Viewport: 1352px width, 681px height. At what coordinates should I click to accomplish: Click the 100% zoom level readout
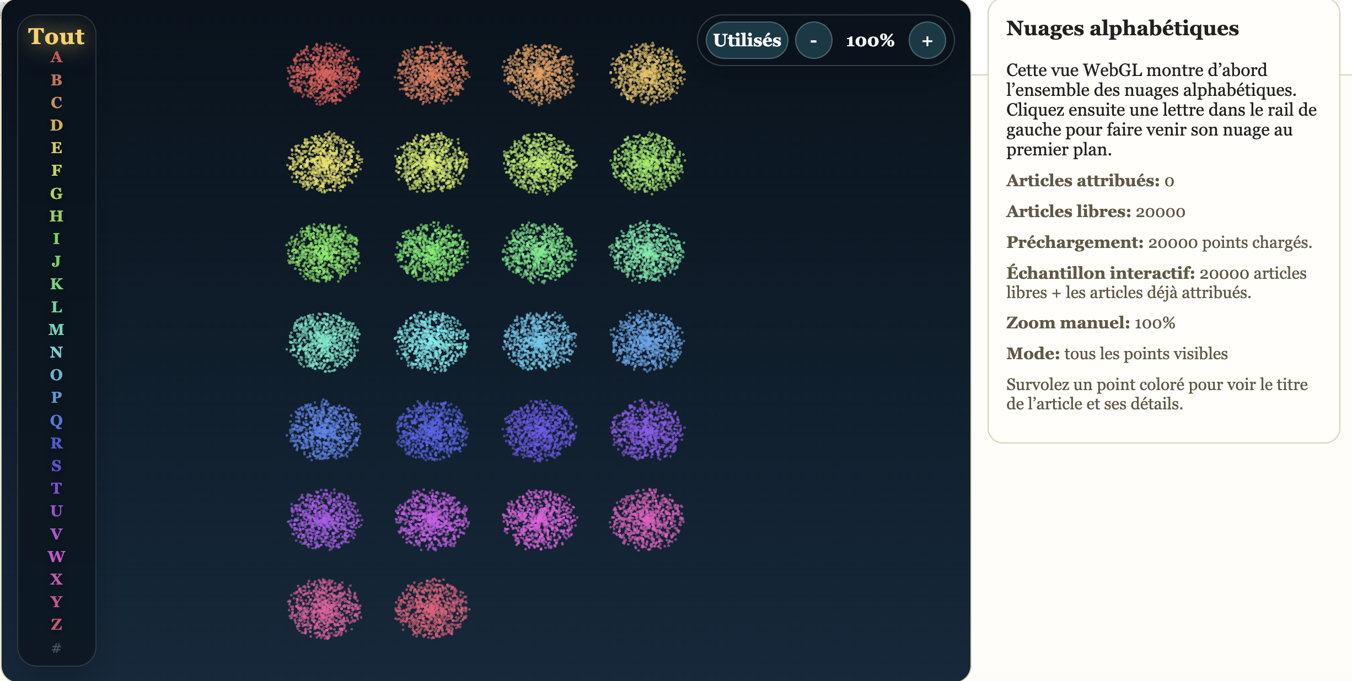[870, 41]
